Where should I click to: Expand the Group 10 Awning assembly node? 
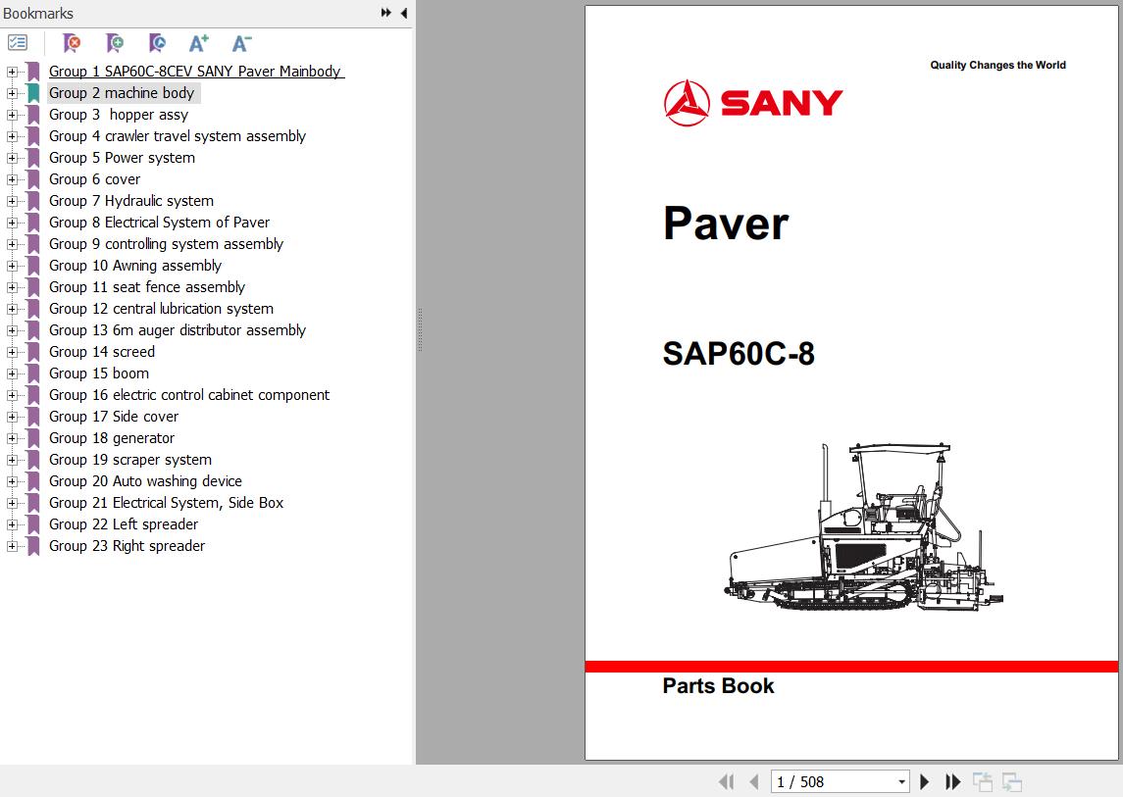pos(12,266)
